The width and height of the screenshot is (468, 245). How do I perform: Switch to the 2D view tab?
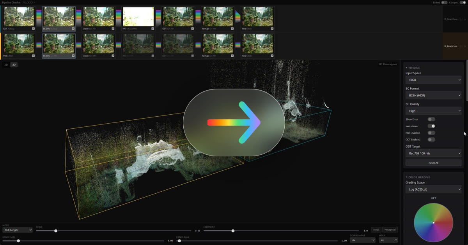[6, 65]
